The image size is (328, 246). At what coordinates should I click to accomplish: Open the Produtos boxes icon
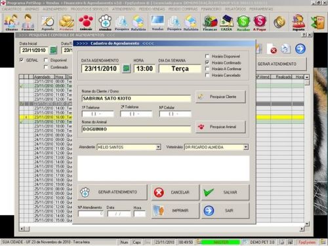[66, 22]
